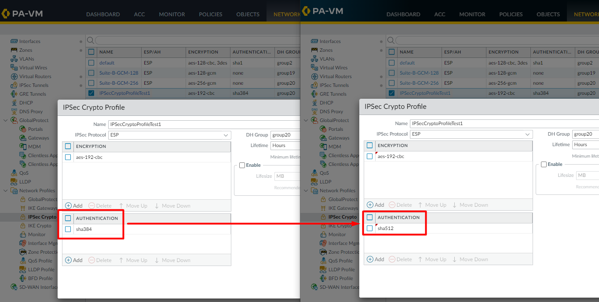The height and width of the screenshot is (302, 599).
Task: Collapse the GlobalProtect tree section
Action: coord(6,120)
